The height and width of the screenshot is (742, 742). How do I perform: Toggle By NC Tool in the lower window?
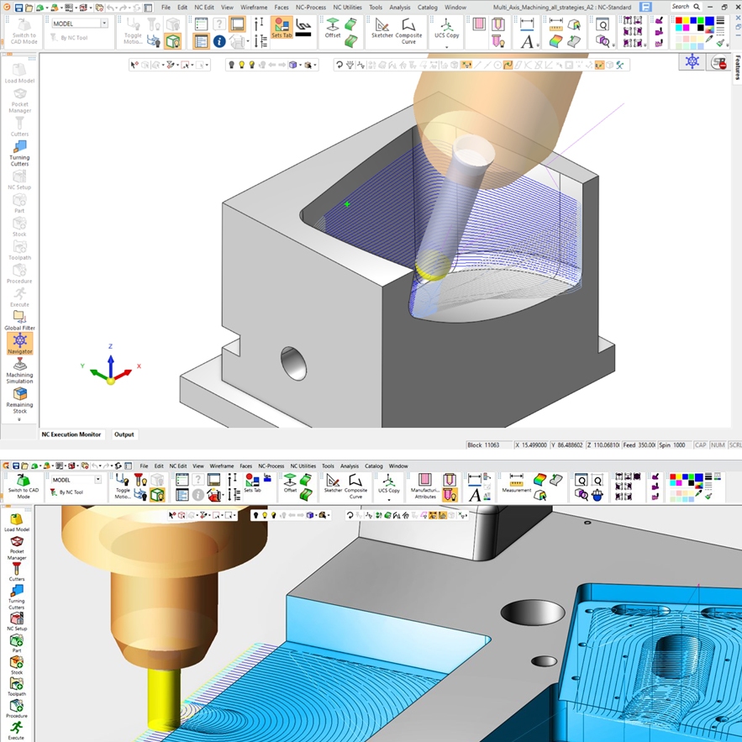click(66, 492)
